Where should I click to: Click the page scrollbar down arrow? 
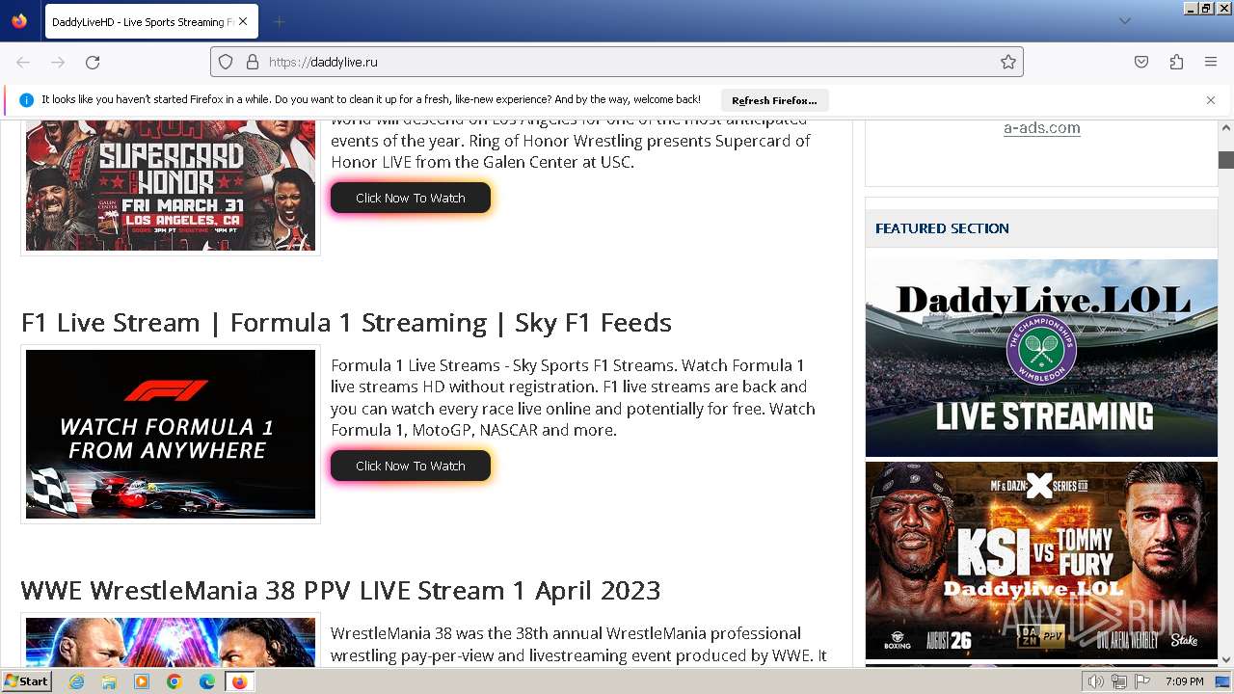pos(1226,660)
